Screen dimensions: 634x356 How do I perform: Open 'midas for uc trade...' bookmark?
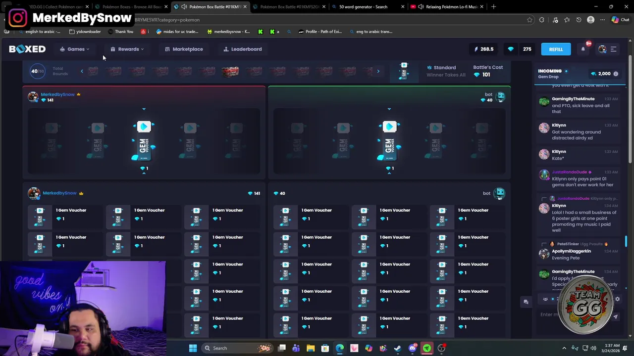(177, 32)
